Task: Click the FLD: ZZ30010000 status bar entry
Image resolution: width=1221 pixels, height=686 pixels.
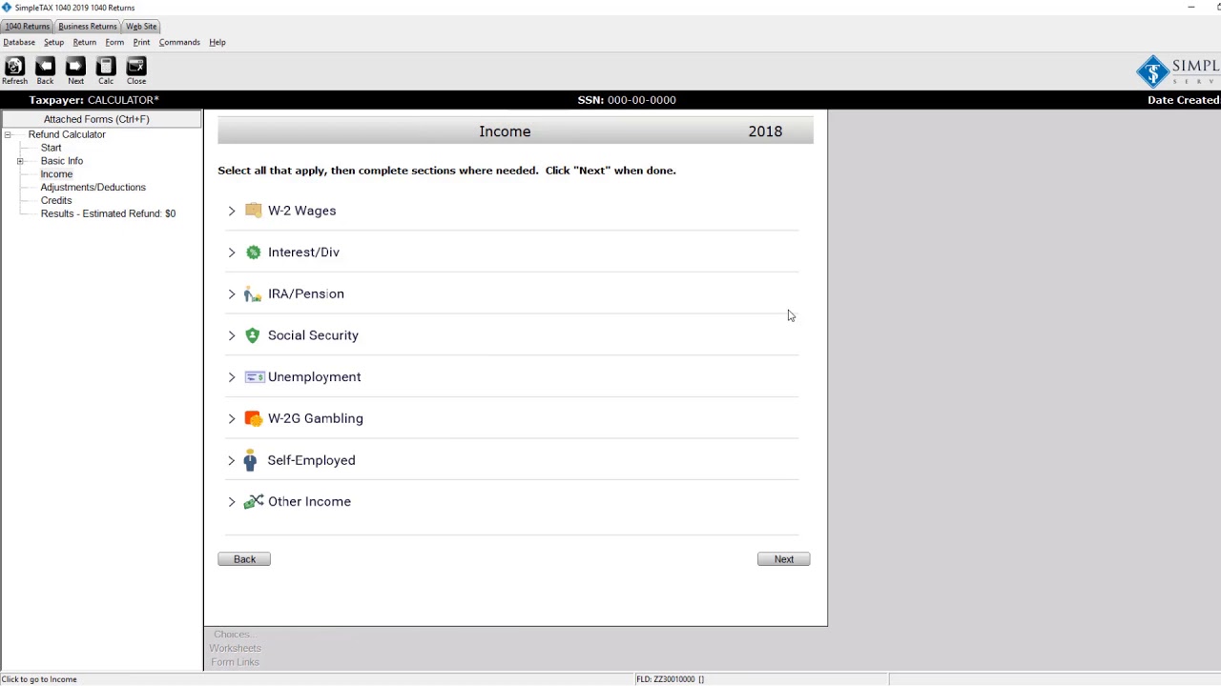Action: point(670,679)
